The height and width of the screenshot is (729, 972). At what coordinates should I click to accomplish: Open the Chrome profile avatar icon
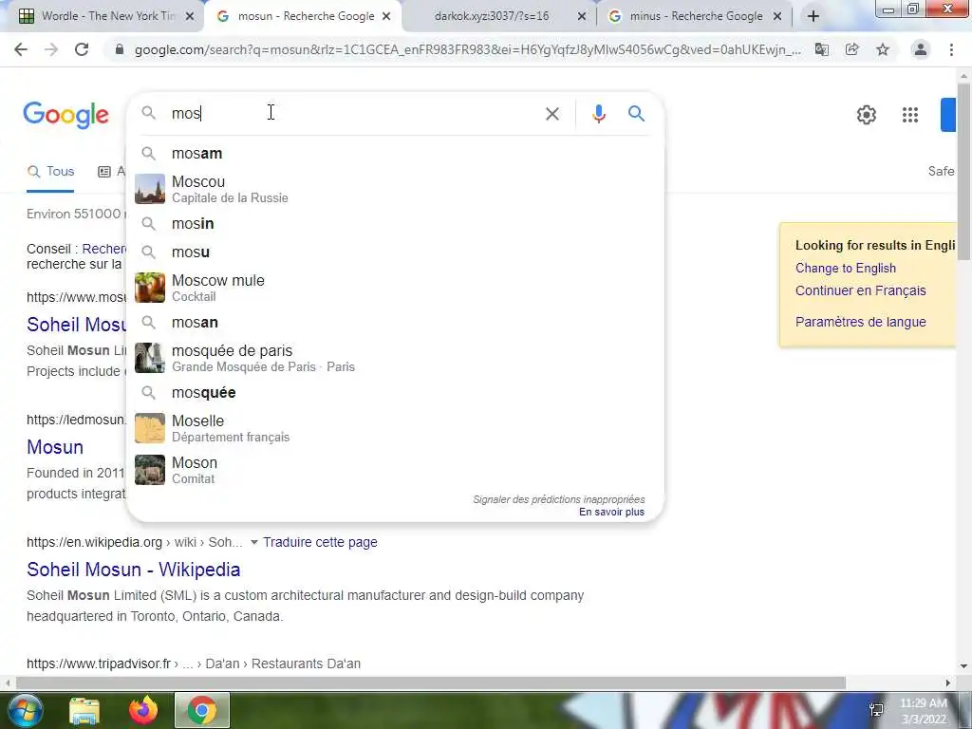point(921,49)
